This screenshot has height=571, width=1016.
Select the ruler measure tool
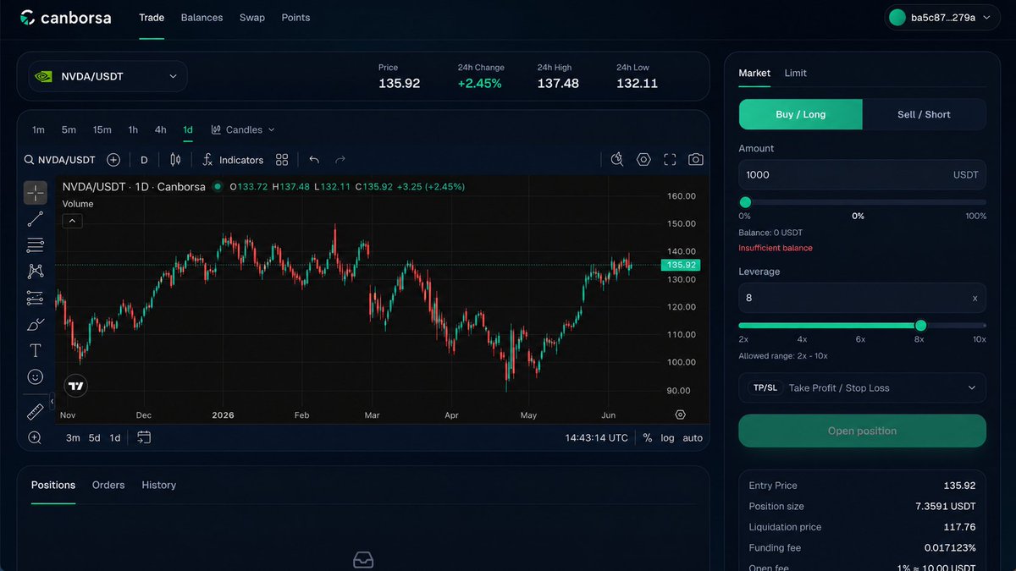36,412
